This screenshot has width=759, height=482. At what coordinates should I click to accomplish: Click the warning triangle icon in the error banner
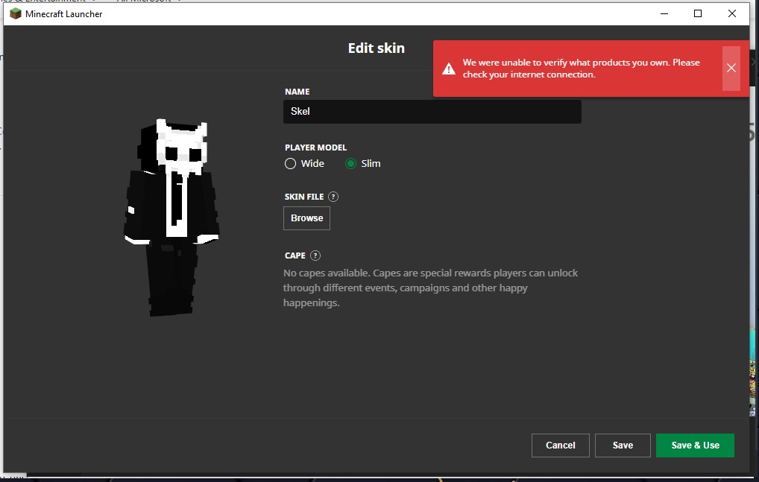point(449,69)
